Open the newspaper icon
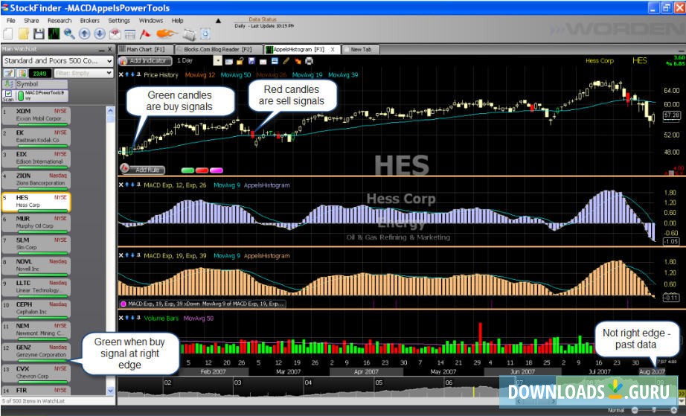The width and height of the screenshot is (686, 416). (190, 34)
